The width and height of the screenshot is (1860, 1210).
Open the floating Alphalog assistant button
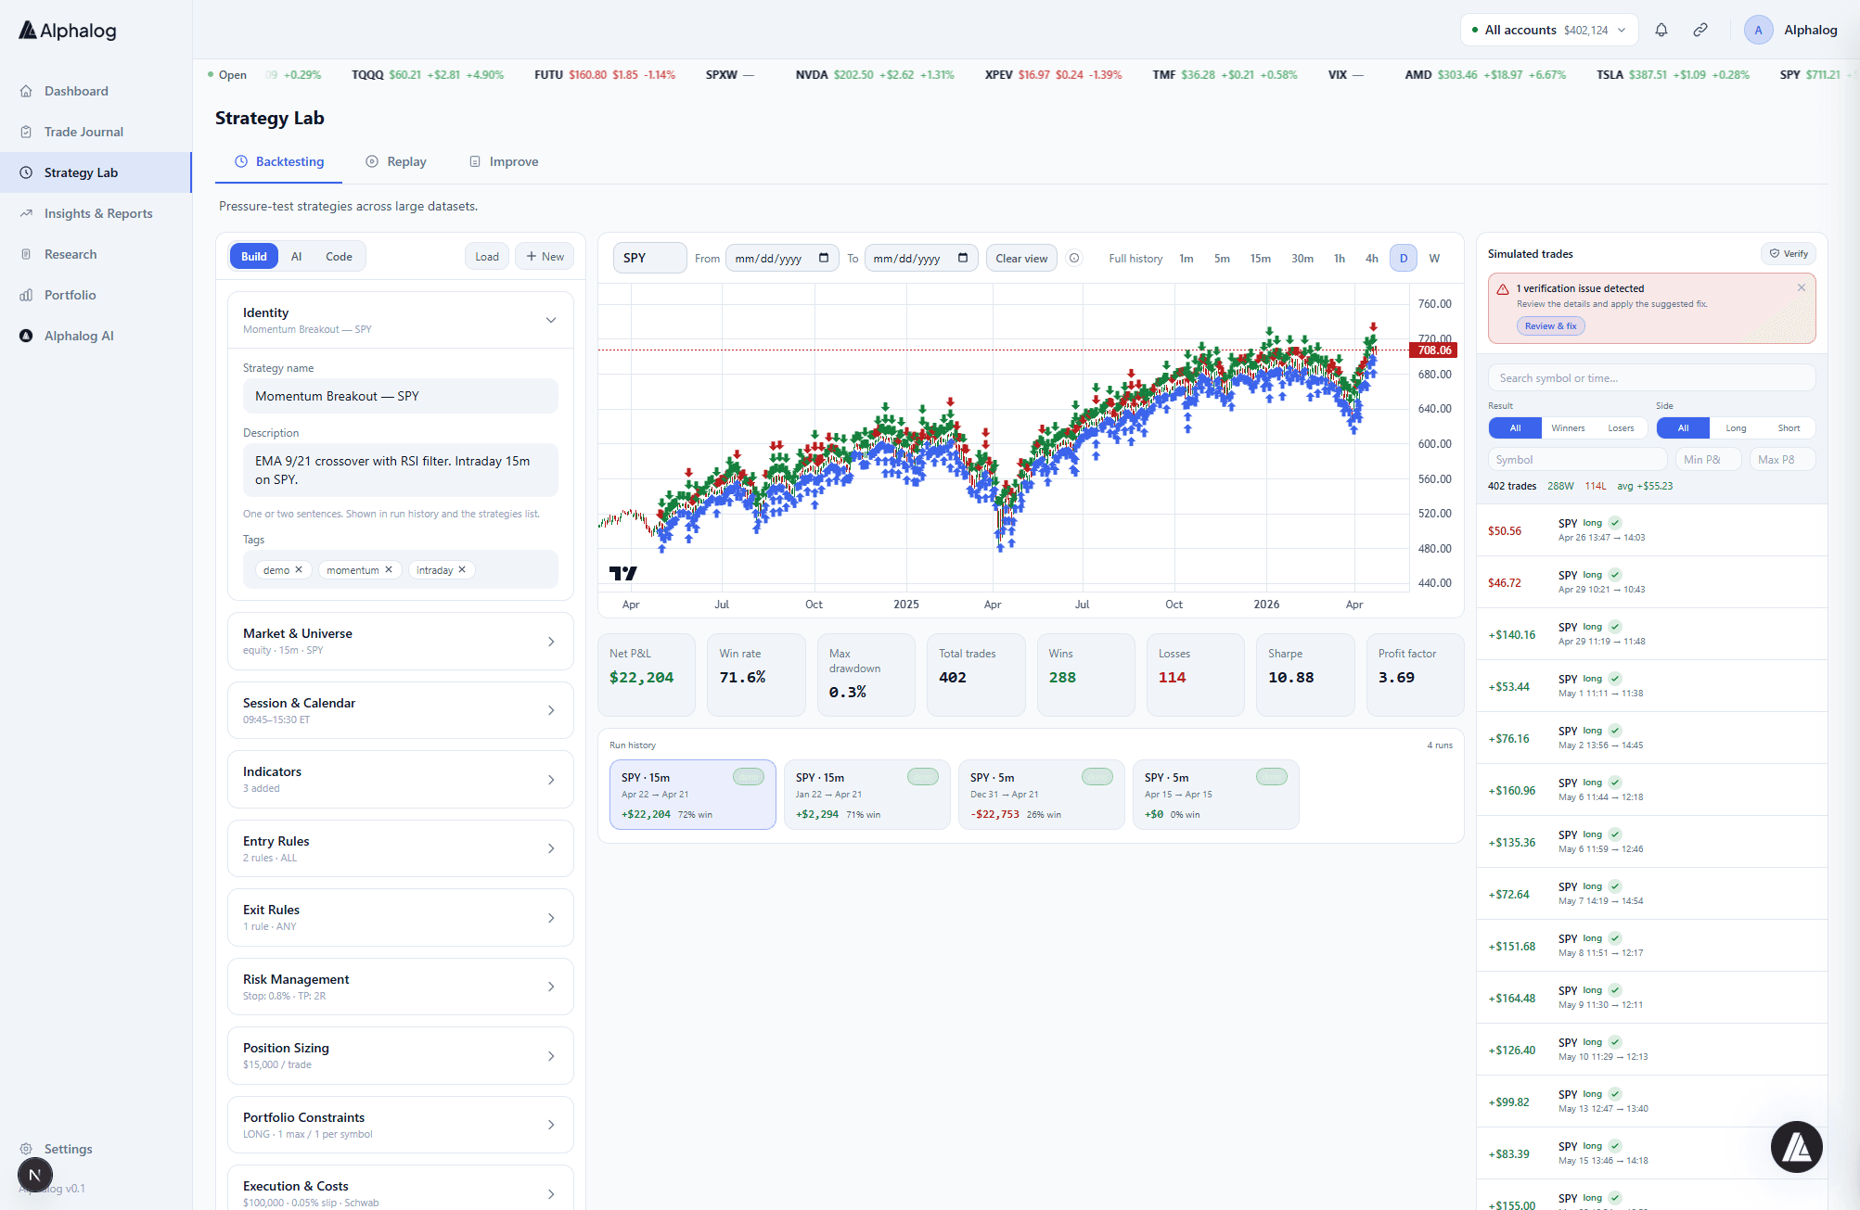[1797, 1147]
